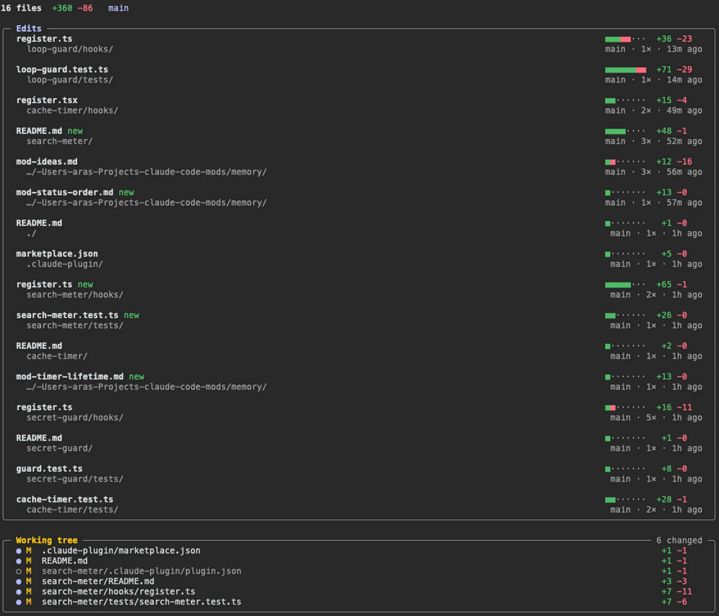Click the +3 -3 working tree stats
Viewport: 719px width, 616px height.
tap(674, 582)
